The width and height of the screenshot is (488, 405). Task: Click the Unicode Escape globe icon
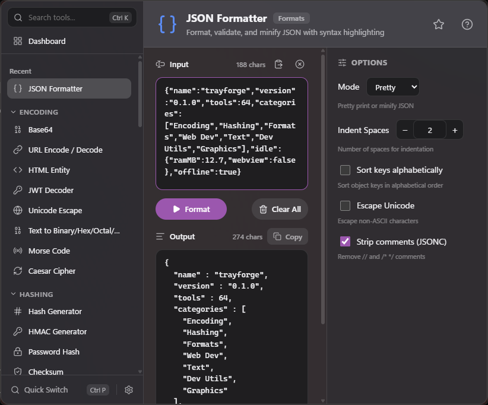pyautogui.click(x=18, y=210)
